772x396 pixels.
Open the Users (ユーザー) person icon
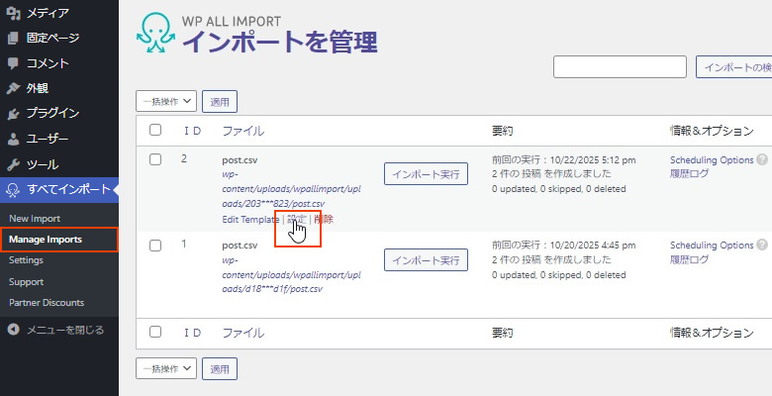coord(13,140)
